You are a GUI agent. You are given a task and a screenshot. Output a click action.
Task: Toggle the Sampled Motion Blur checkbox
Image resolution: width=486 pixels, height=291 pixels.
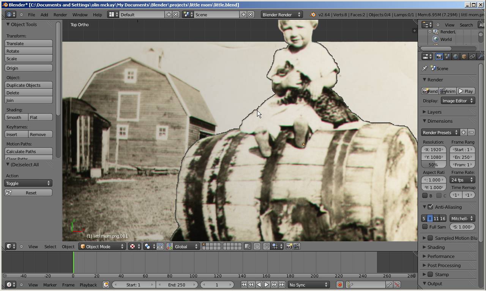pos(430,238)
